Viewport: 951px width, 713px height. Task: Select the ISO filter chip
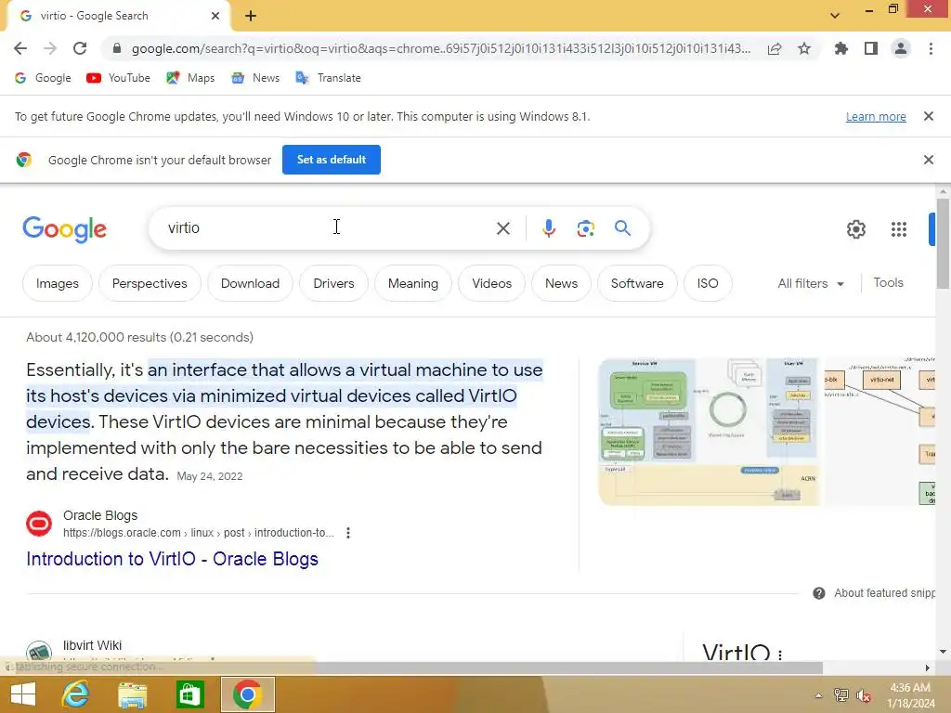click(707, 283)
